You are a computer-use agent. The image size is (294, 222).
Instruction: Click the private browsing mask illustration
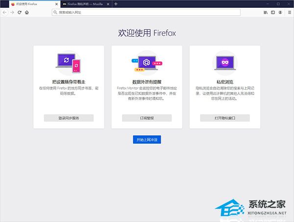[225, 63]
